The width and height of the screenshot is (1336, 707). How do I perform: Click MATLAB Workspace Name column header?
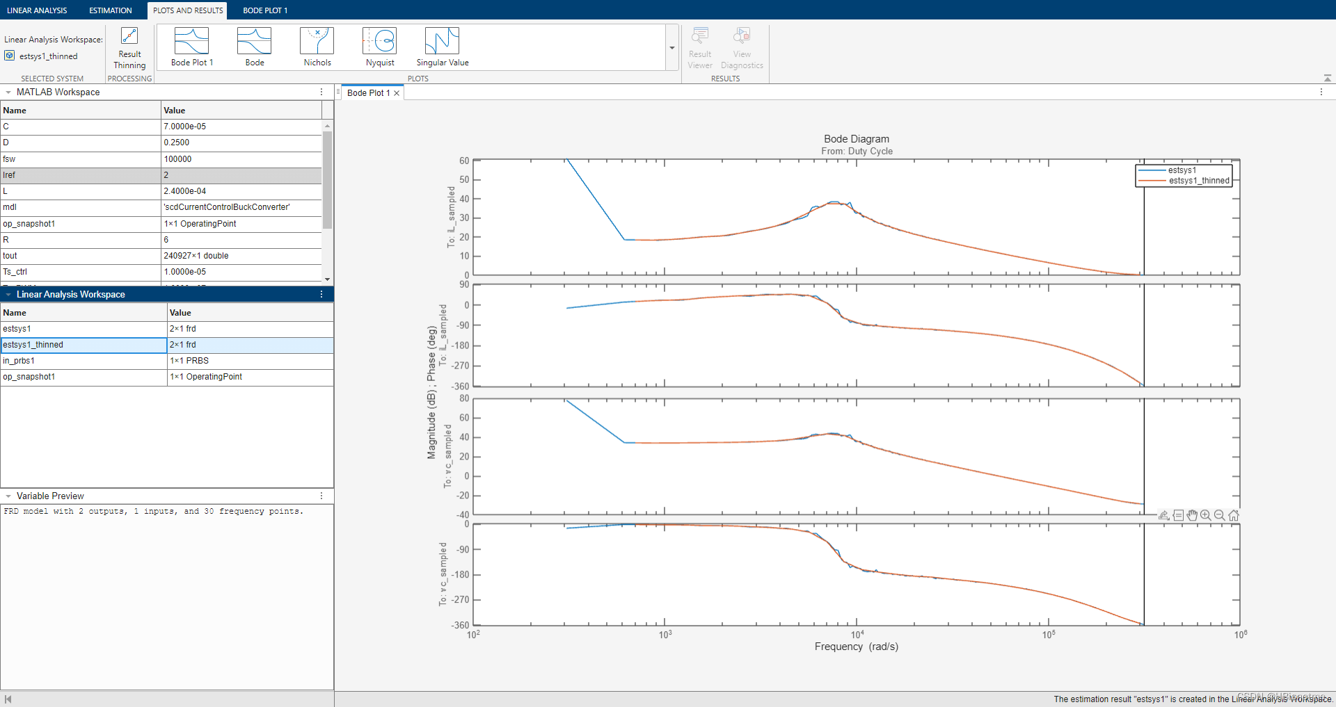(81, 110)
